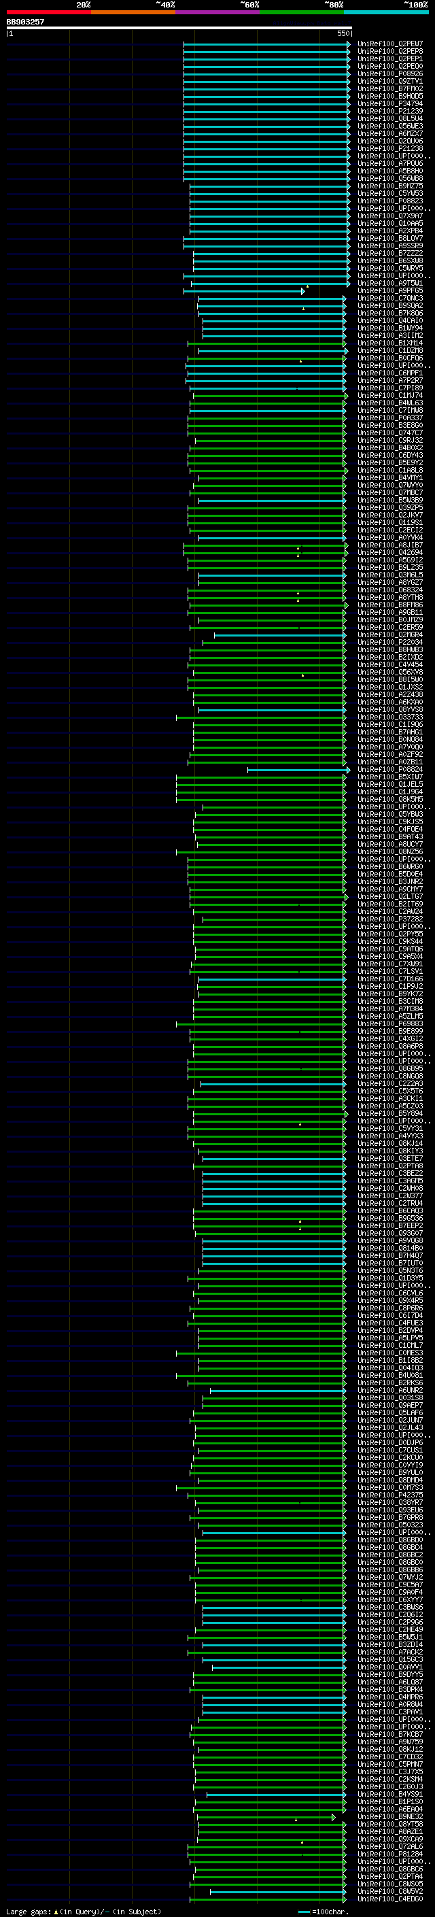Screen dimensions: 435x1917
Task: Select the UniRef100_B9HQD5 label
Action: (x=389, y=96)
